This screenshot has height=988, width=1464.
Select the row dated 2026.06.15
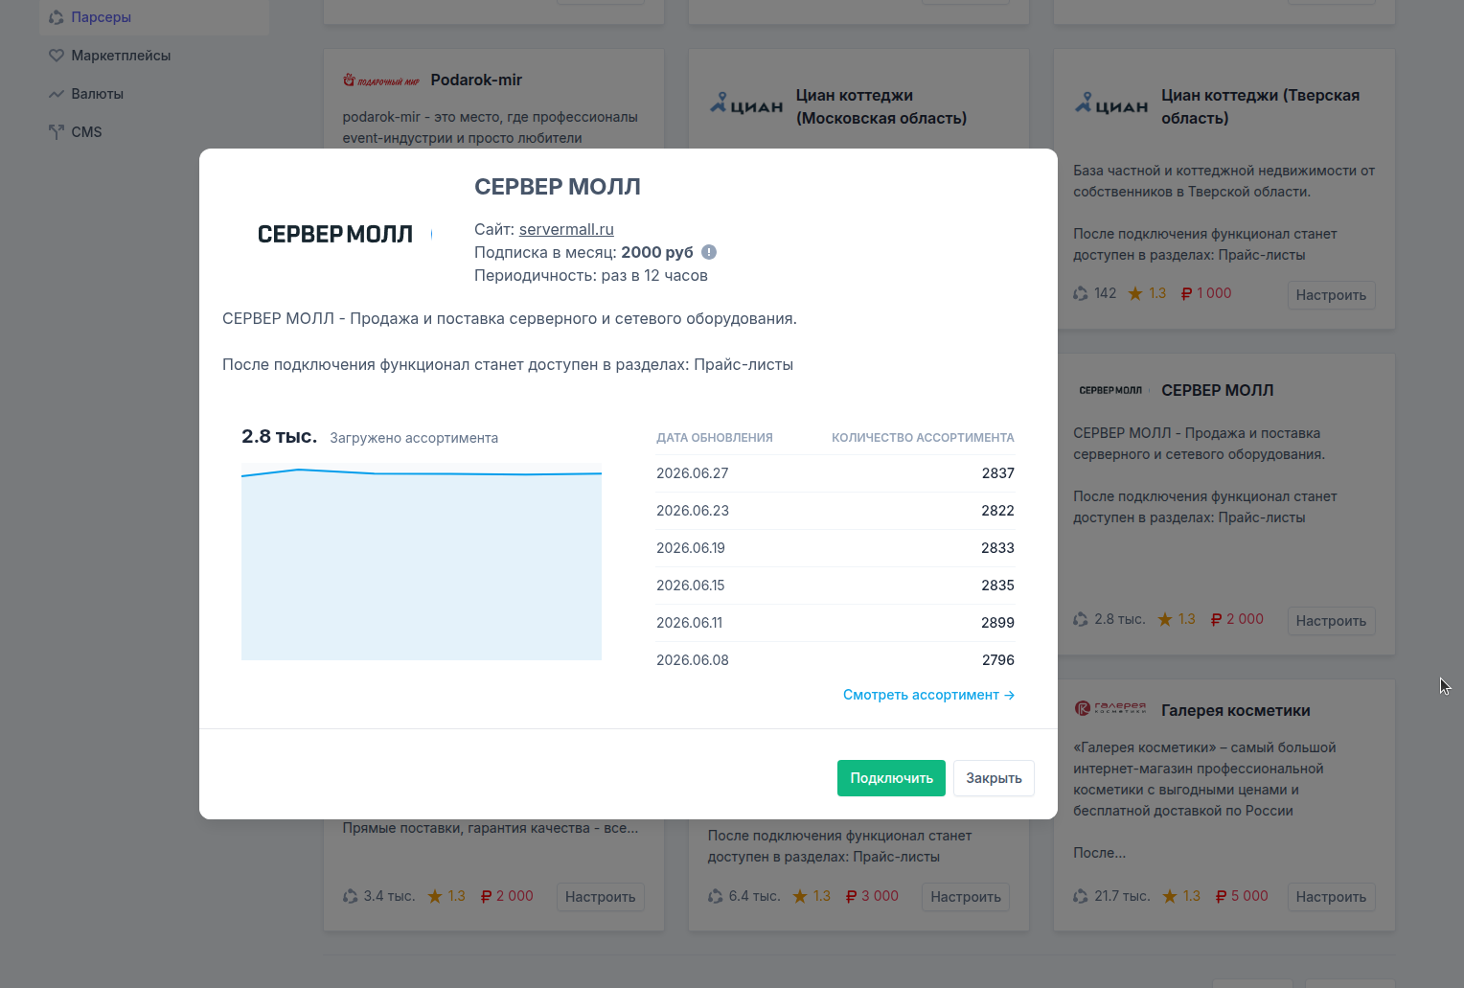[x=835, y=586]
